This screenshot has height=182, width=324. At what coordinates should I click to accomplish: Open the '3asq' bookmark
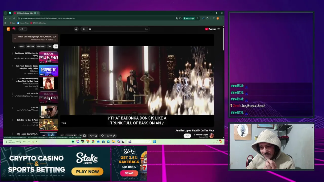pos(12,23)
